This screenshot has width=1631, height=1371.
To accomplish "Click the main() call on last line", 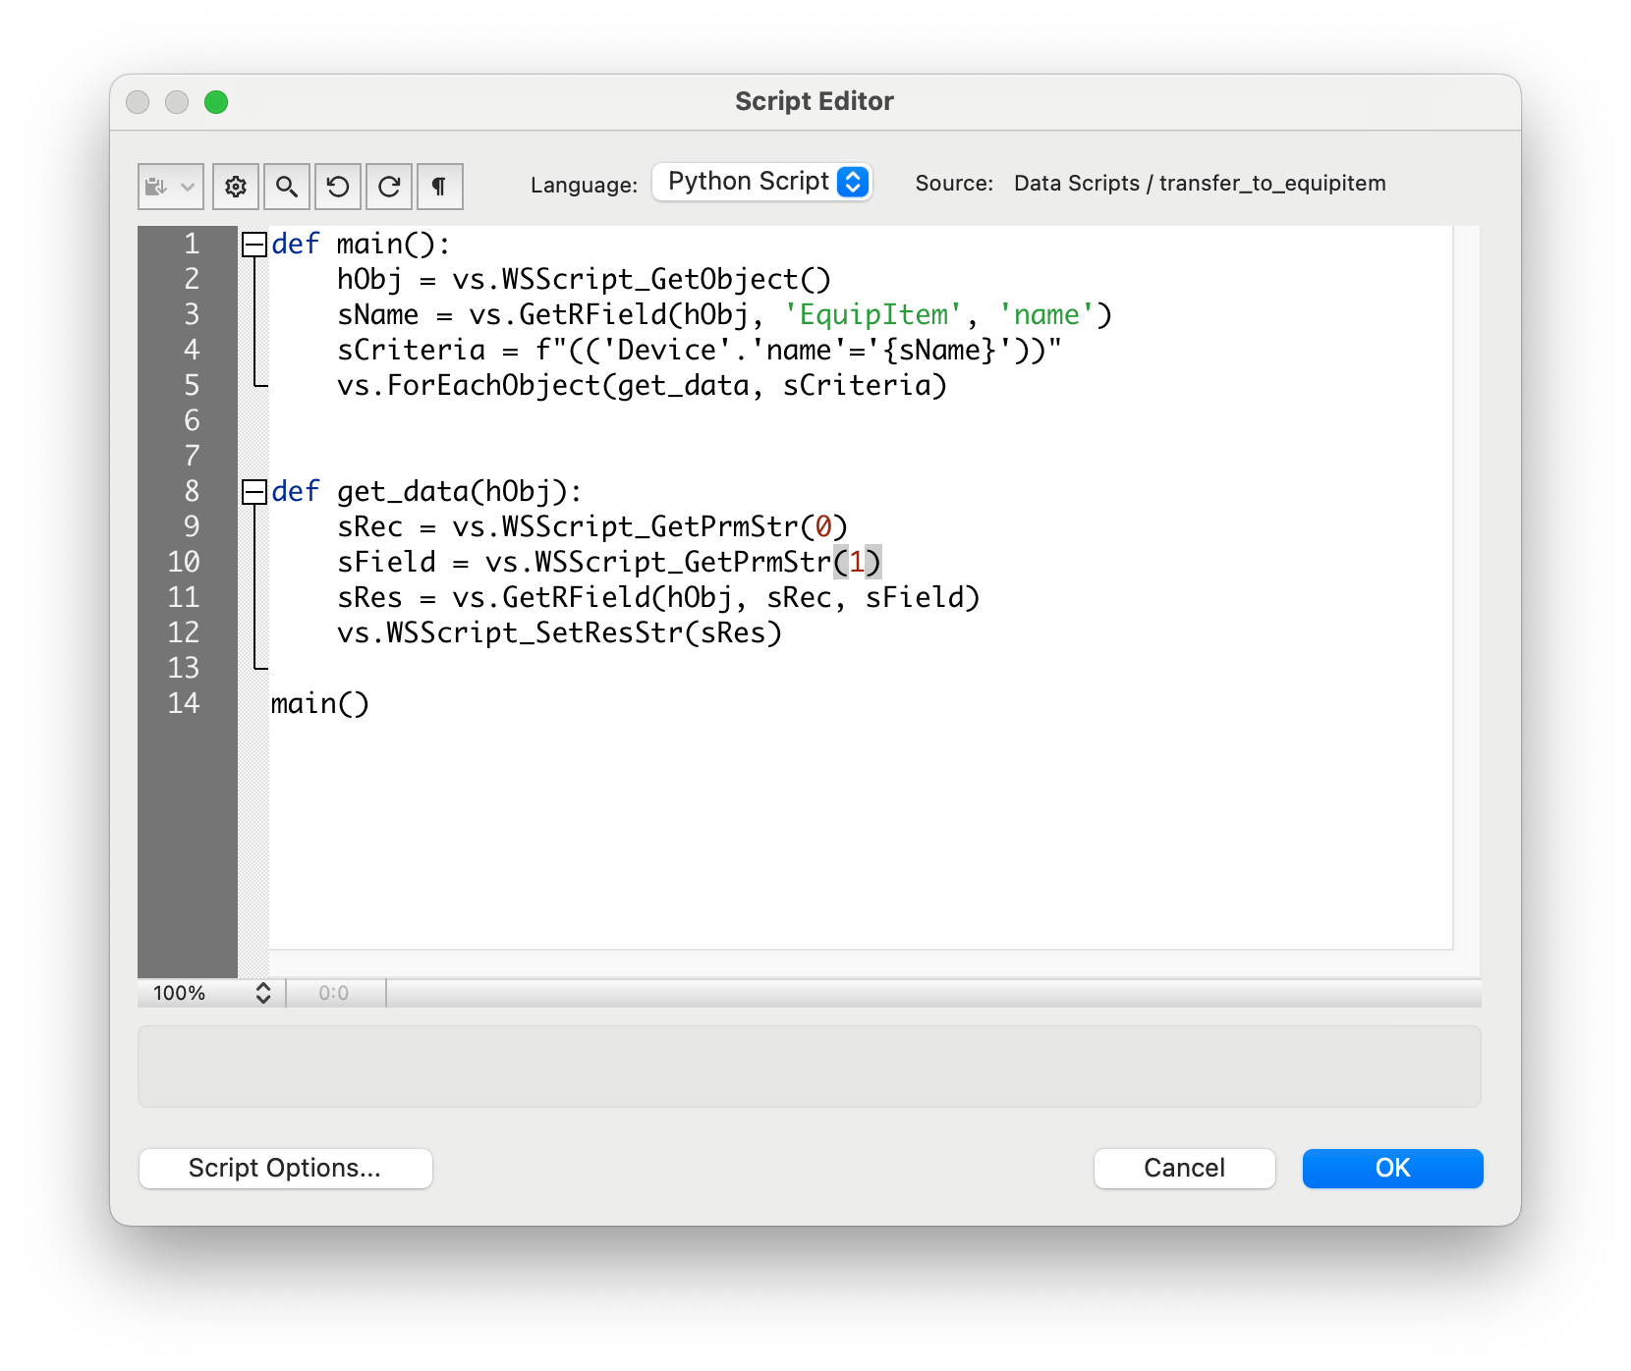I will pos(319,704).
